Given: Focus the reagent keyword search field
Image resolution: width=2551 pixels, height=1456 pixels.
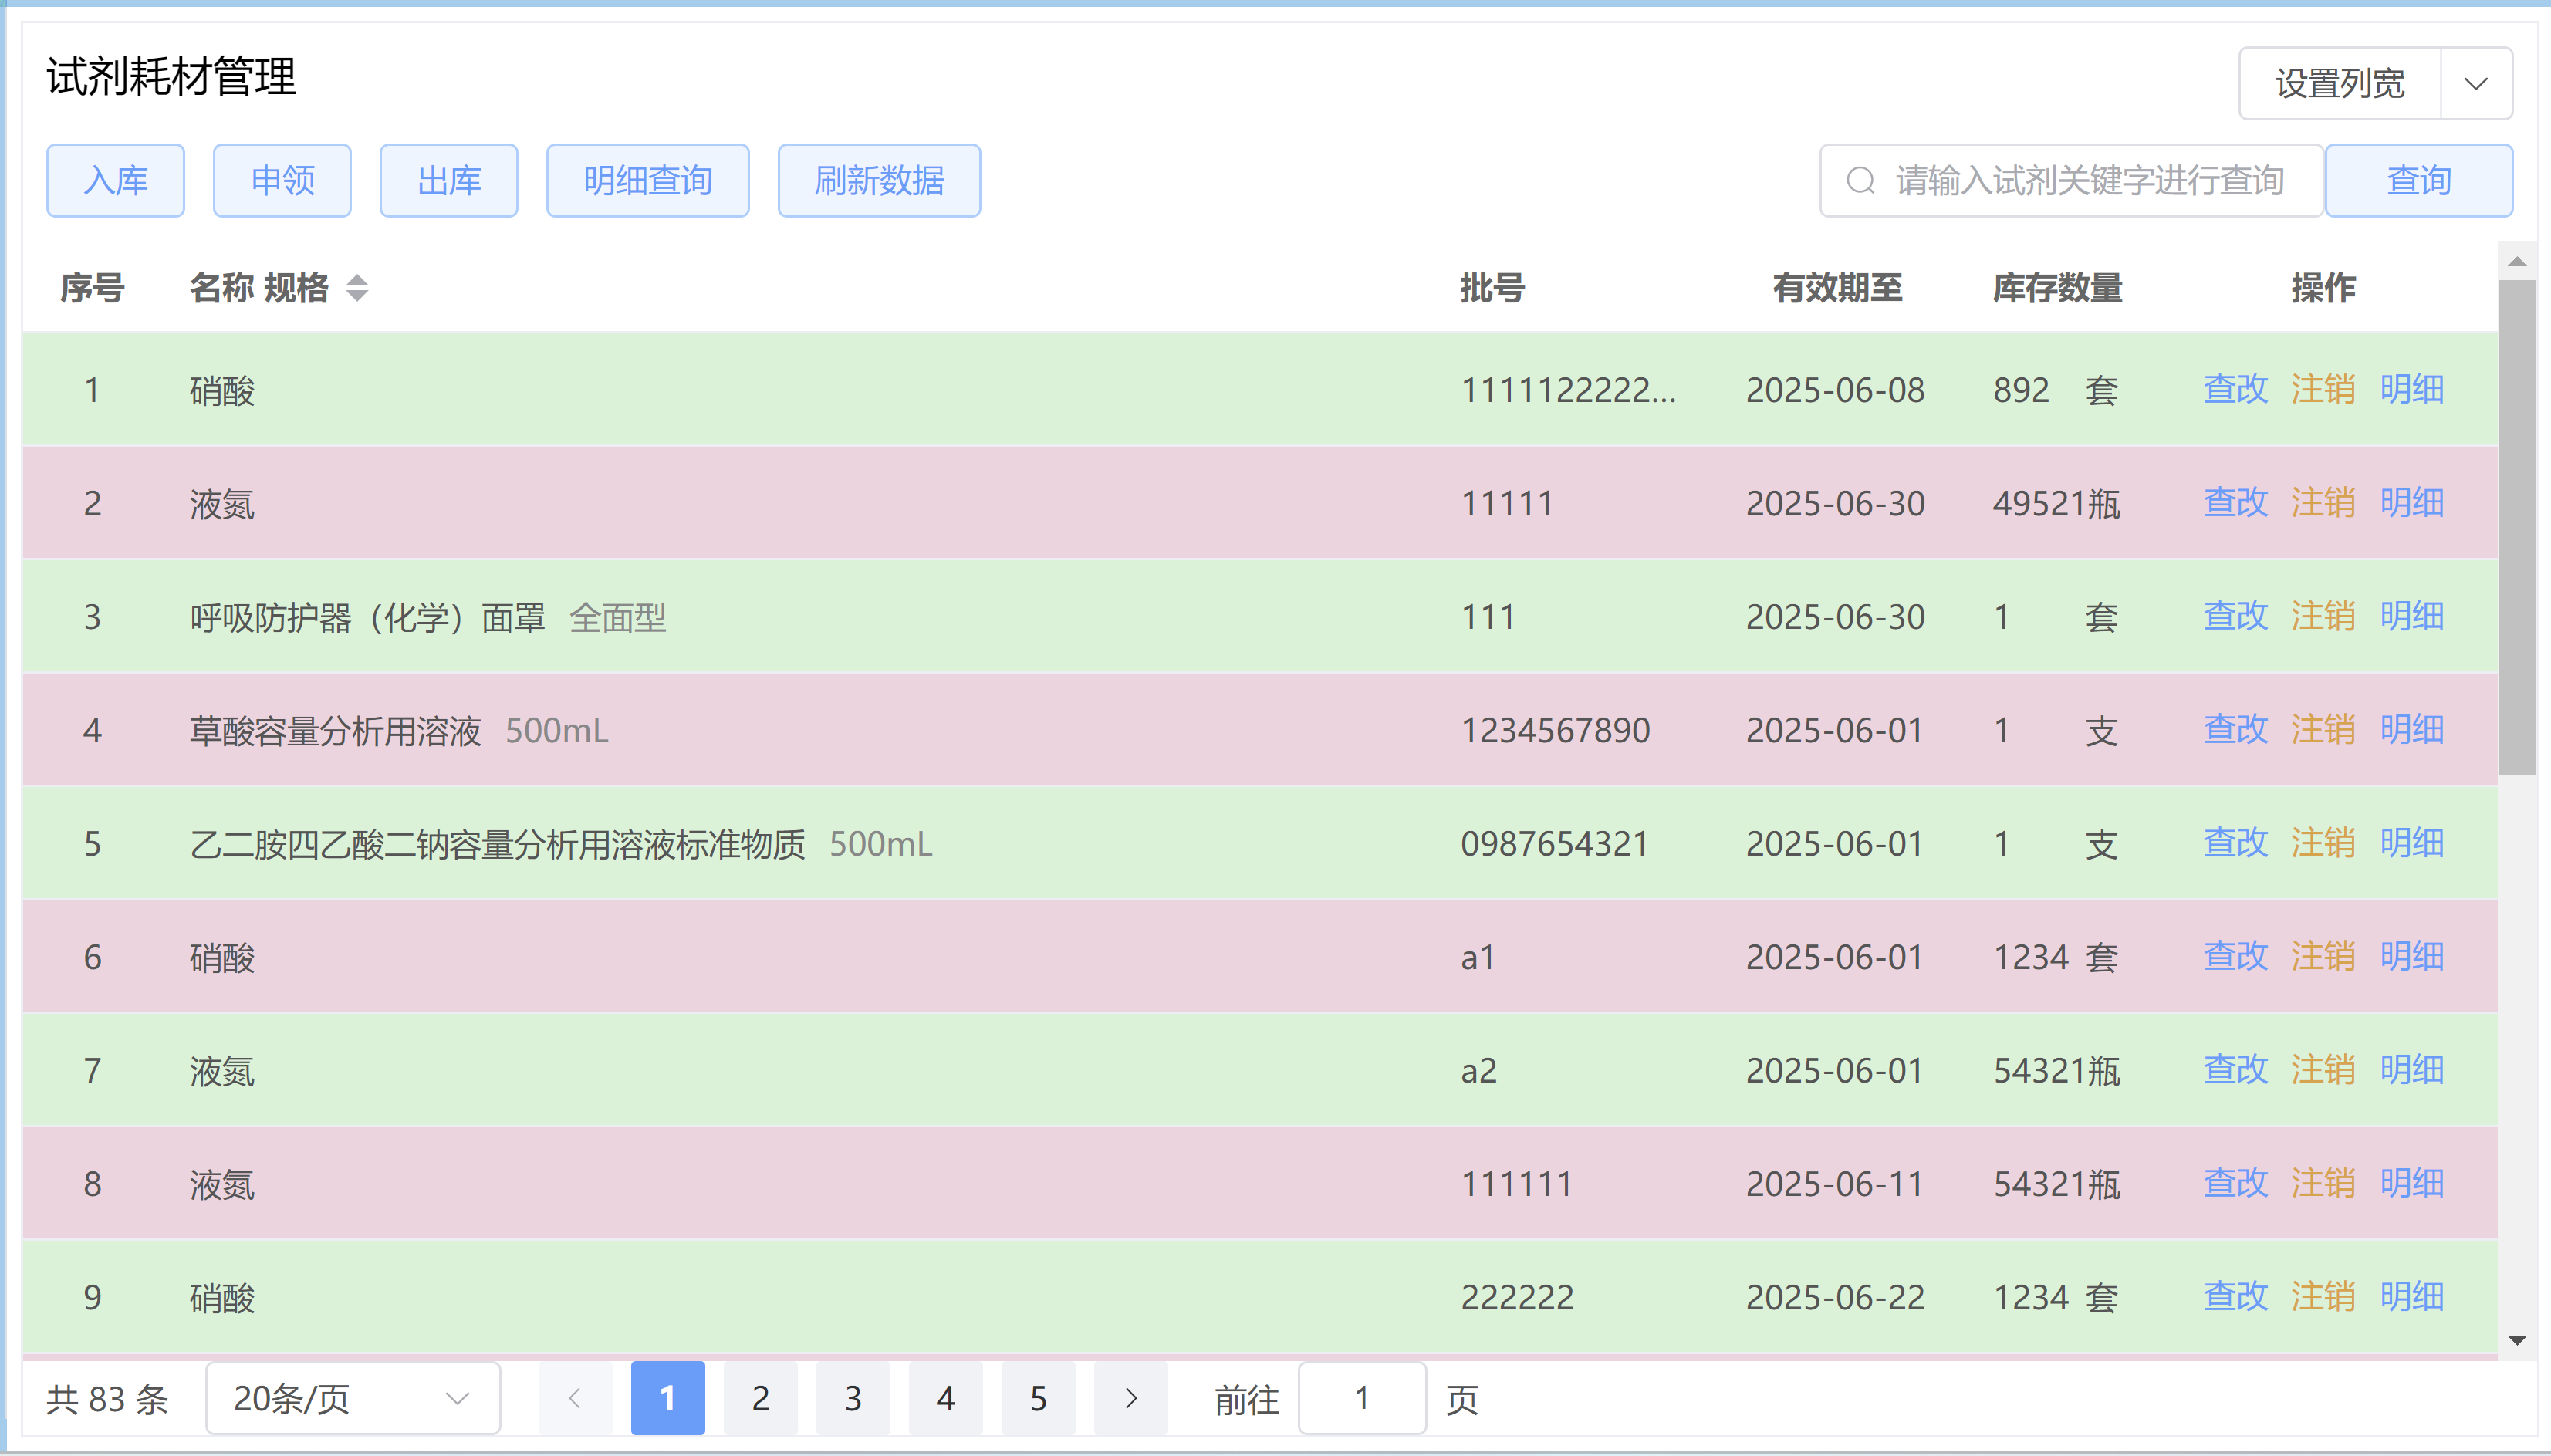Looking at the screenshot, I should pos(2090,181).
